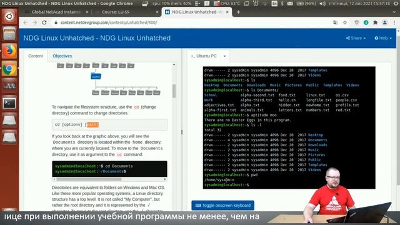This screenshot has width=400, height=225.
Task: Click the content panel vertical scrollbar
Action: 174,91
